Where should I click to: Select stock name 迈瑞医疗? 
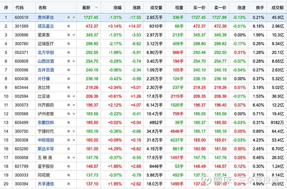[46, 44]
